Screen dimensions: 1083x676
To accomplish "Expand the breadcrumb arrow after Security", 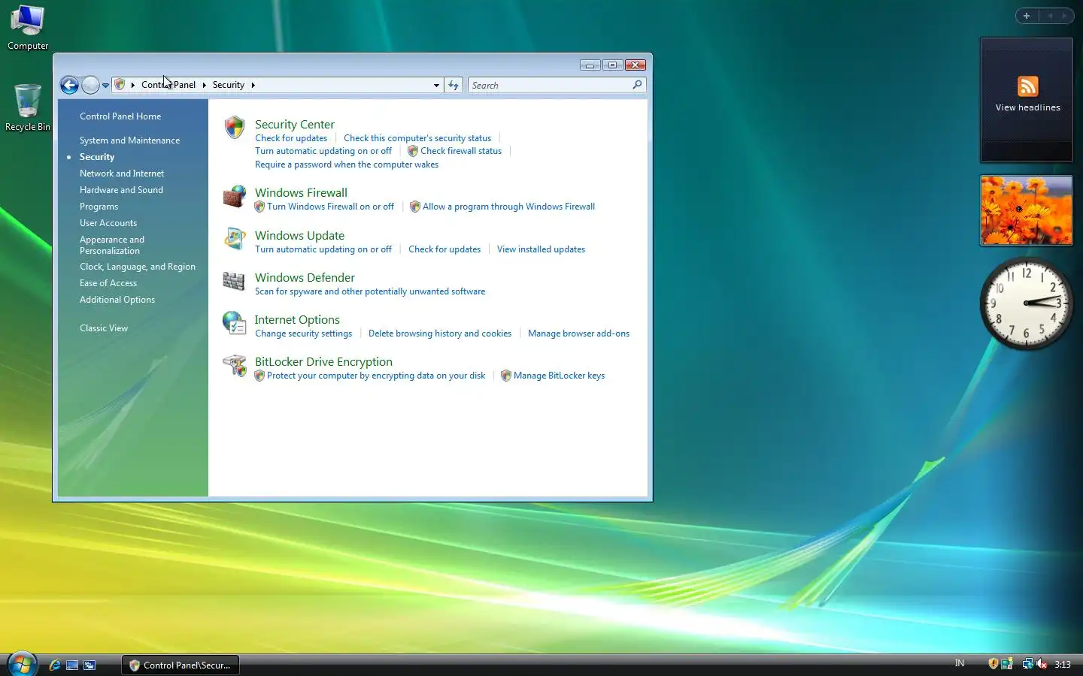I will pyautogui.click(x=253, y=85).
